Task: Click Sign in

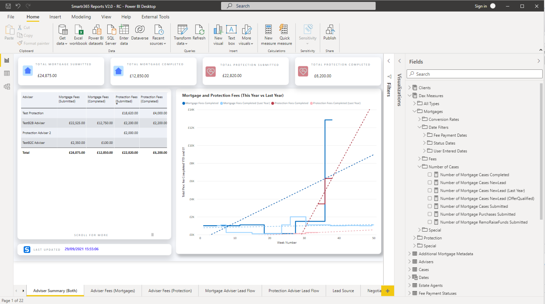Action: (x=481, y=6)
